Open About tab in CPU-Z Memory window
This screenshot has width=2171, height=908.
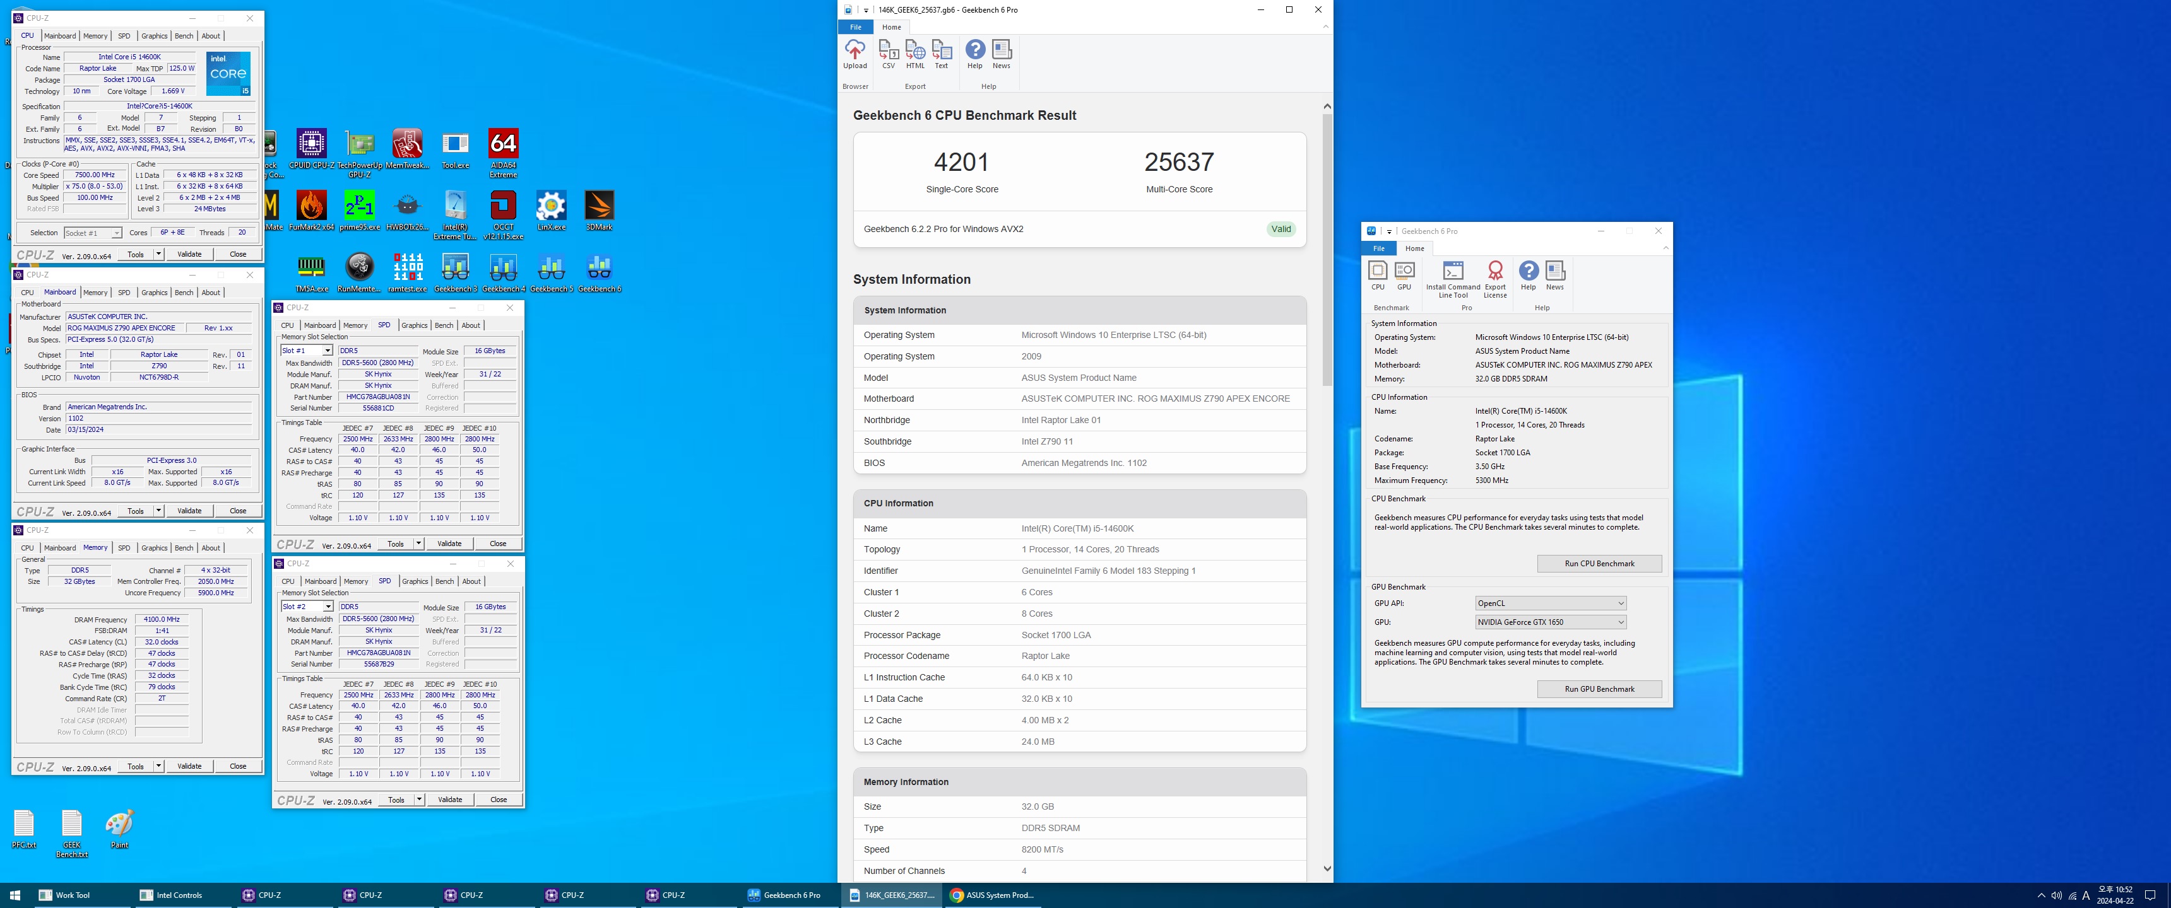(x=211, y=547)
